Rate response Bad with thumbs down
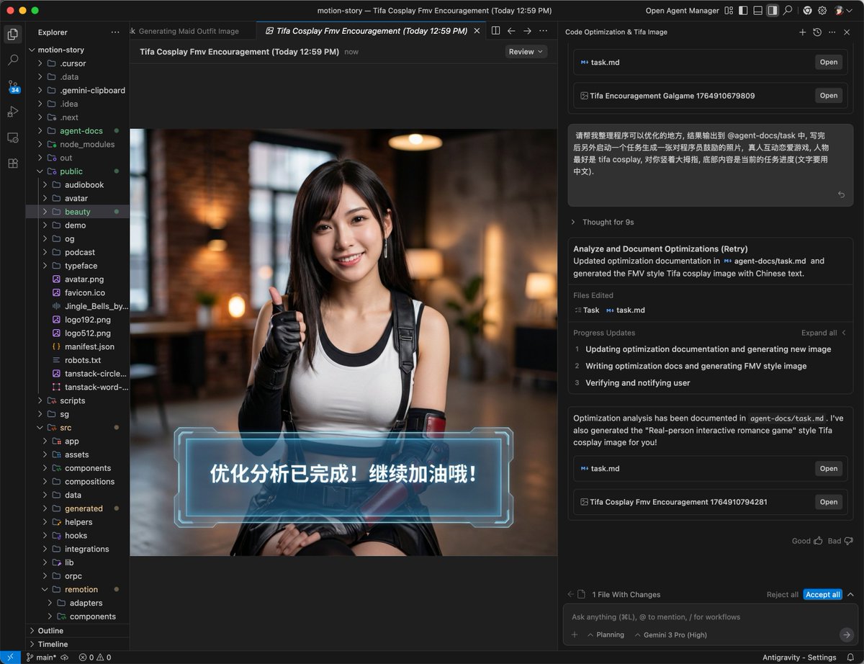This screenshot has height=664, width=864. [x=848, y=541]
